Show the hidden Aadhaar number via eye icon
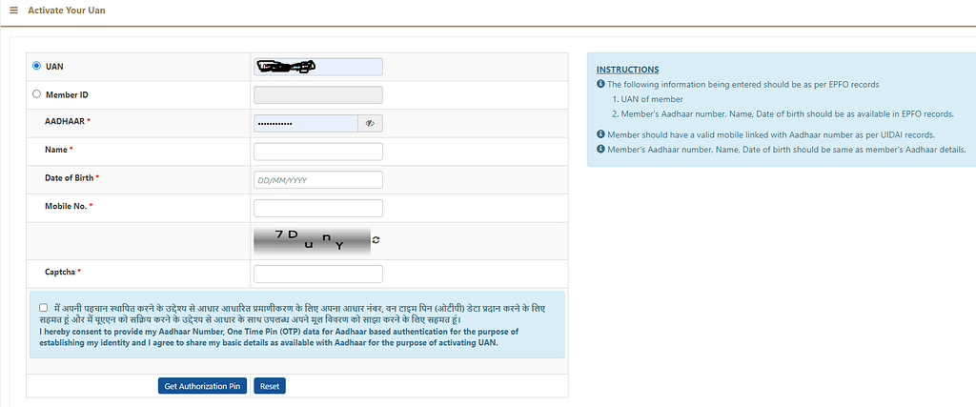The width and height of the screenshot is (976, 407). coord(370,123)
